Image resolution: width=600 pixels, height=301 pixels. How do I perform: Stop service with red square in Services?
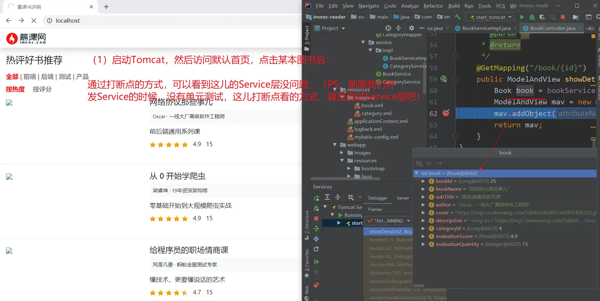316,218
